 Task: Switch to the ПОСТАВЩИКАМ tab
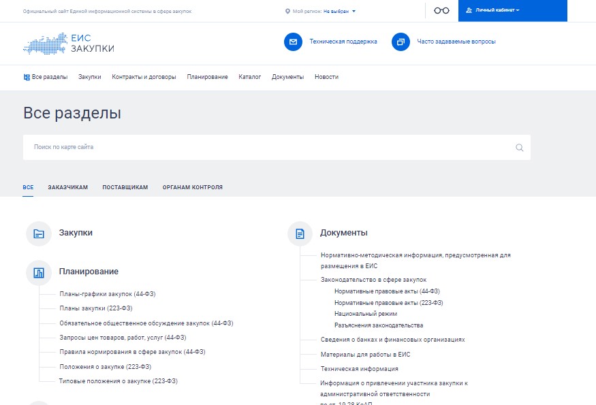[125, 187]
